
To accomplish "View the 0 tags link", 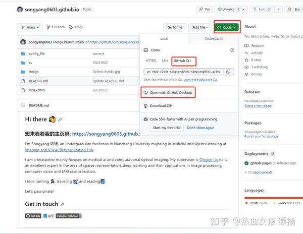I will (76, 27).
